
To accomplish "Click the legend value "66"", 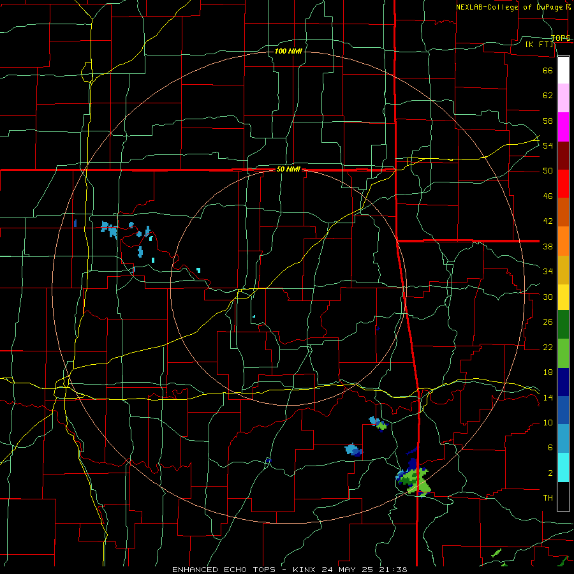I will (x=548, y=70).
